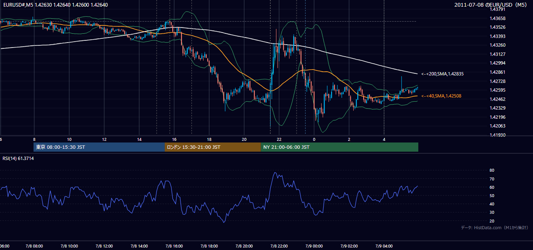The width and height of the screenshot is (533, 250).
Task: Click the 7/8 12:00 time axis label
Action: 104,246
